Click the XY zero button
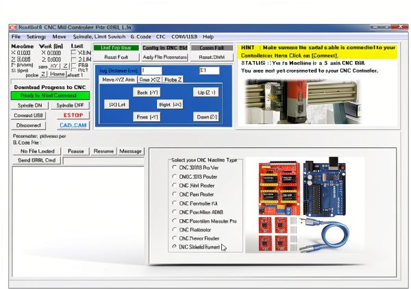Image resolution: width=411 pixels, height=289 pixels. click(x=54, y=66)
